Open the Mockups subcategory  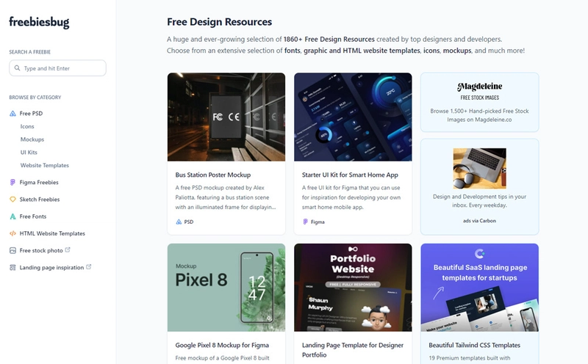click(32, 139)
